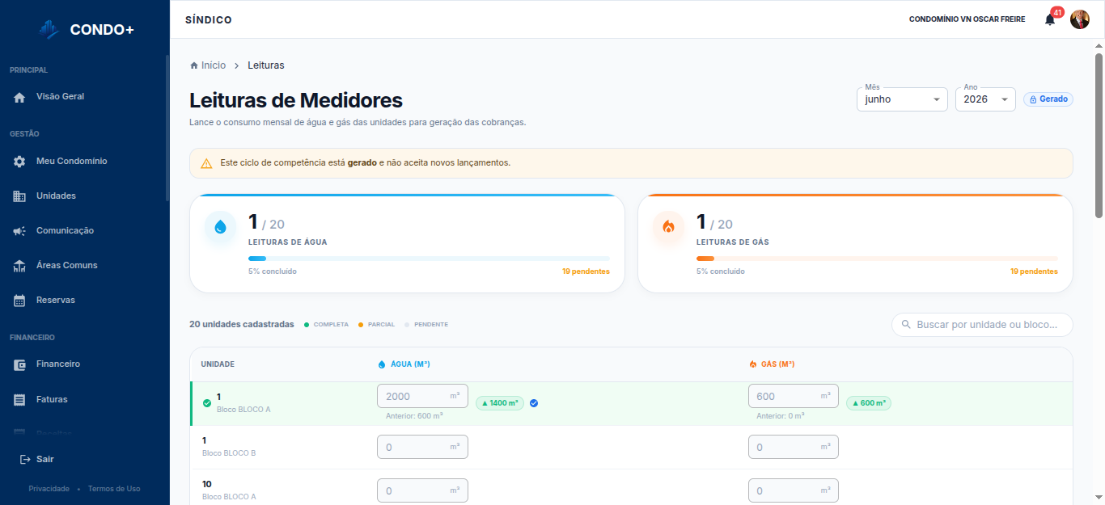Click the ▲1400 m³ water variation badge
This screenshot has height=505, width=1105.
click(499, 403)
